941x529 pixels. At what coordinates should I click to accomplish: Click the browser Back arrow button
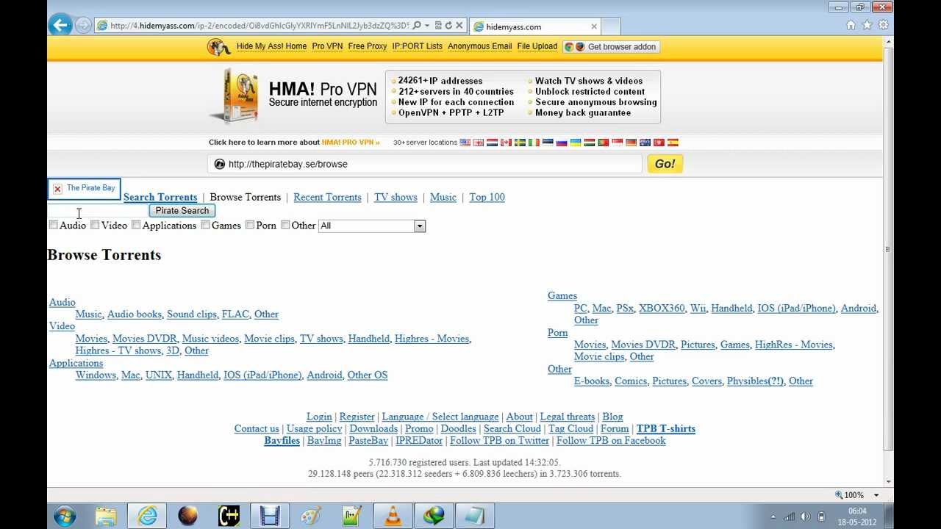pyautogui.click(x=60, y=25)
